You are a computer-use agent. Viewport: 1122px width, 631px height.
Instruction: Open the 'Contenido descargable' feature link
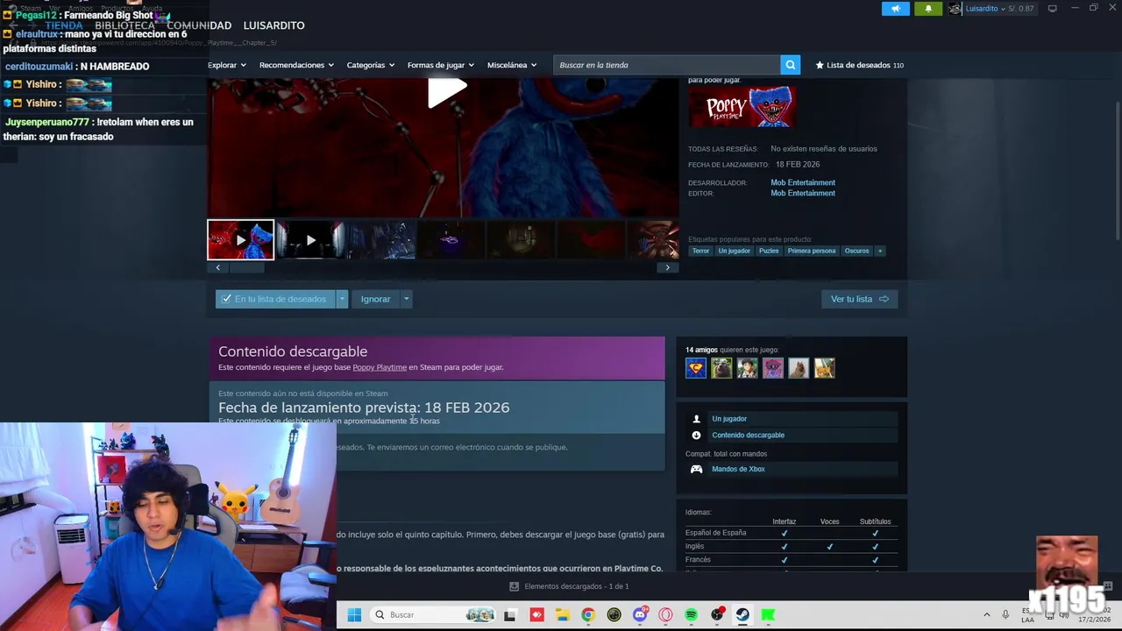click(748, 435)
